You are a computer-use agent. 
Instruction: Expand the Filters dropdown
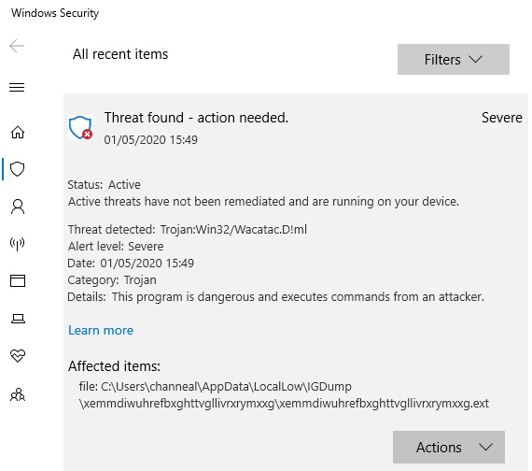click(x=454, y=60)
